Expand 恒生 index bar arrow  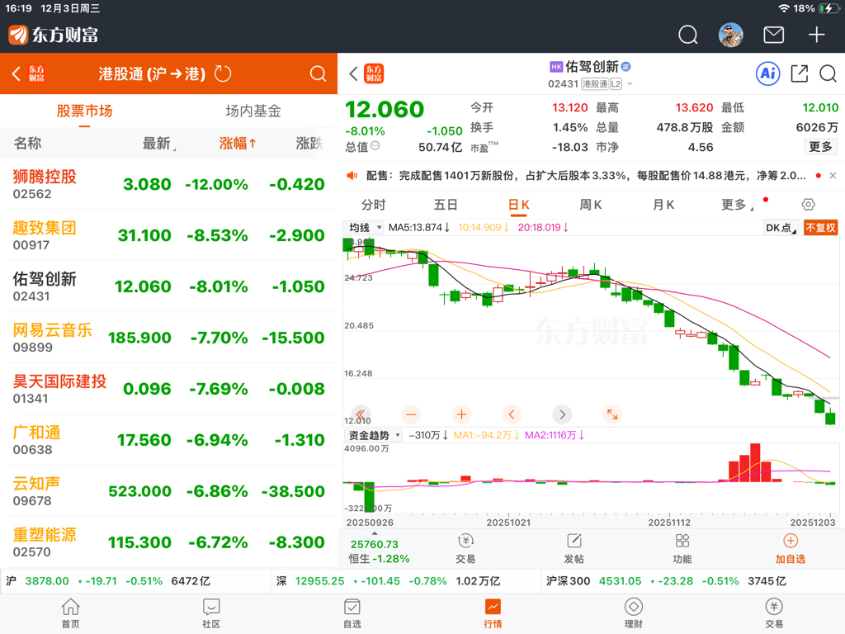(x=375, y=534)
